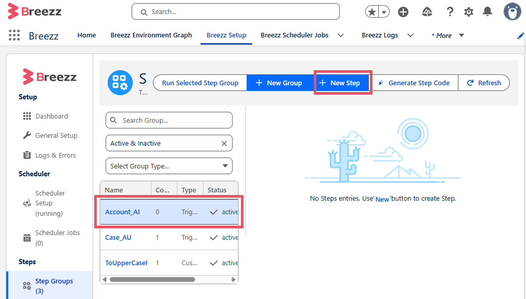Open the user avatar profile menu
This screenshot has height=299, width=526.
(x=512, y=12)
